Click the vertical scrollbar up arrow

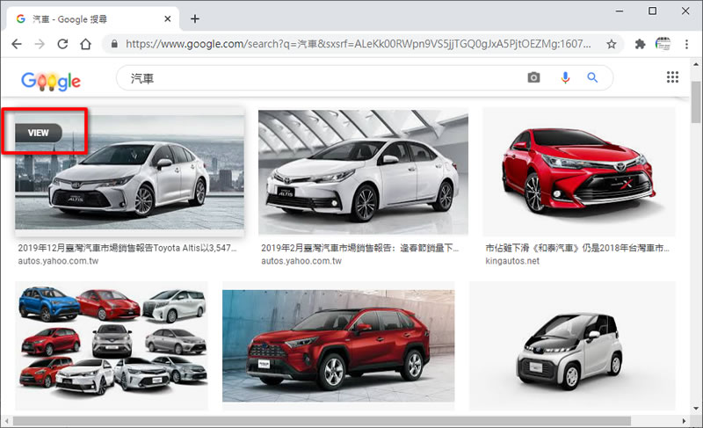(695, 64)
